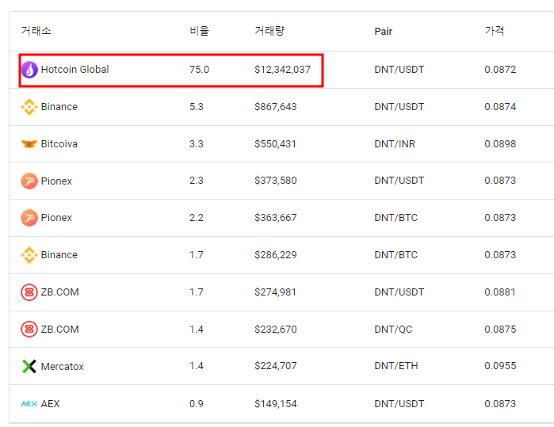Open Pionex link in DNT/USDT row

[x=56, y=181]
